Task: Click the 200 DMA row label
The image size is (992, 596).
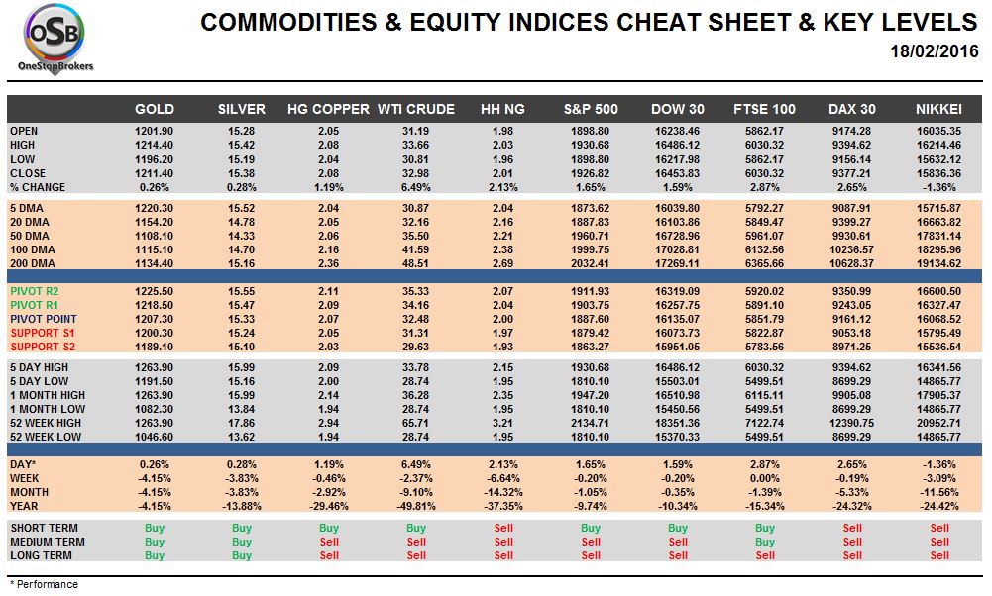Action: point(29,263)
